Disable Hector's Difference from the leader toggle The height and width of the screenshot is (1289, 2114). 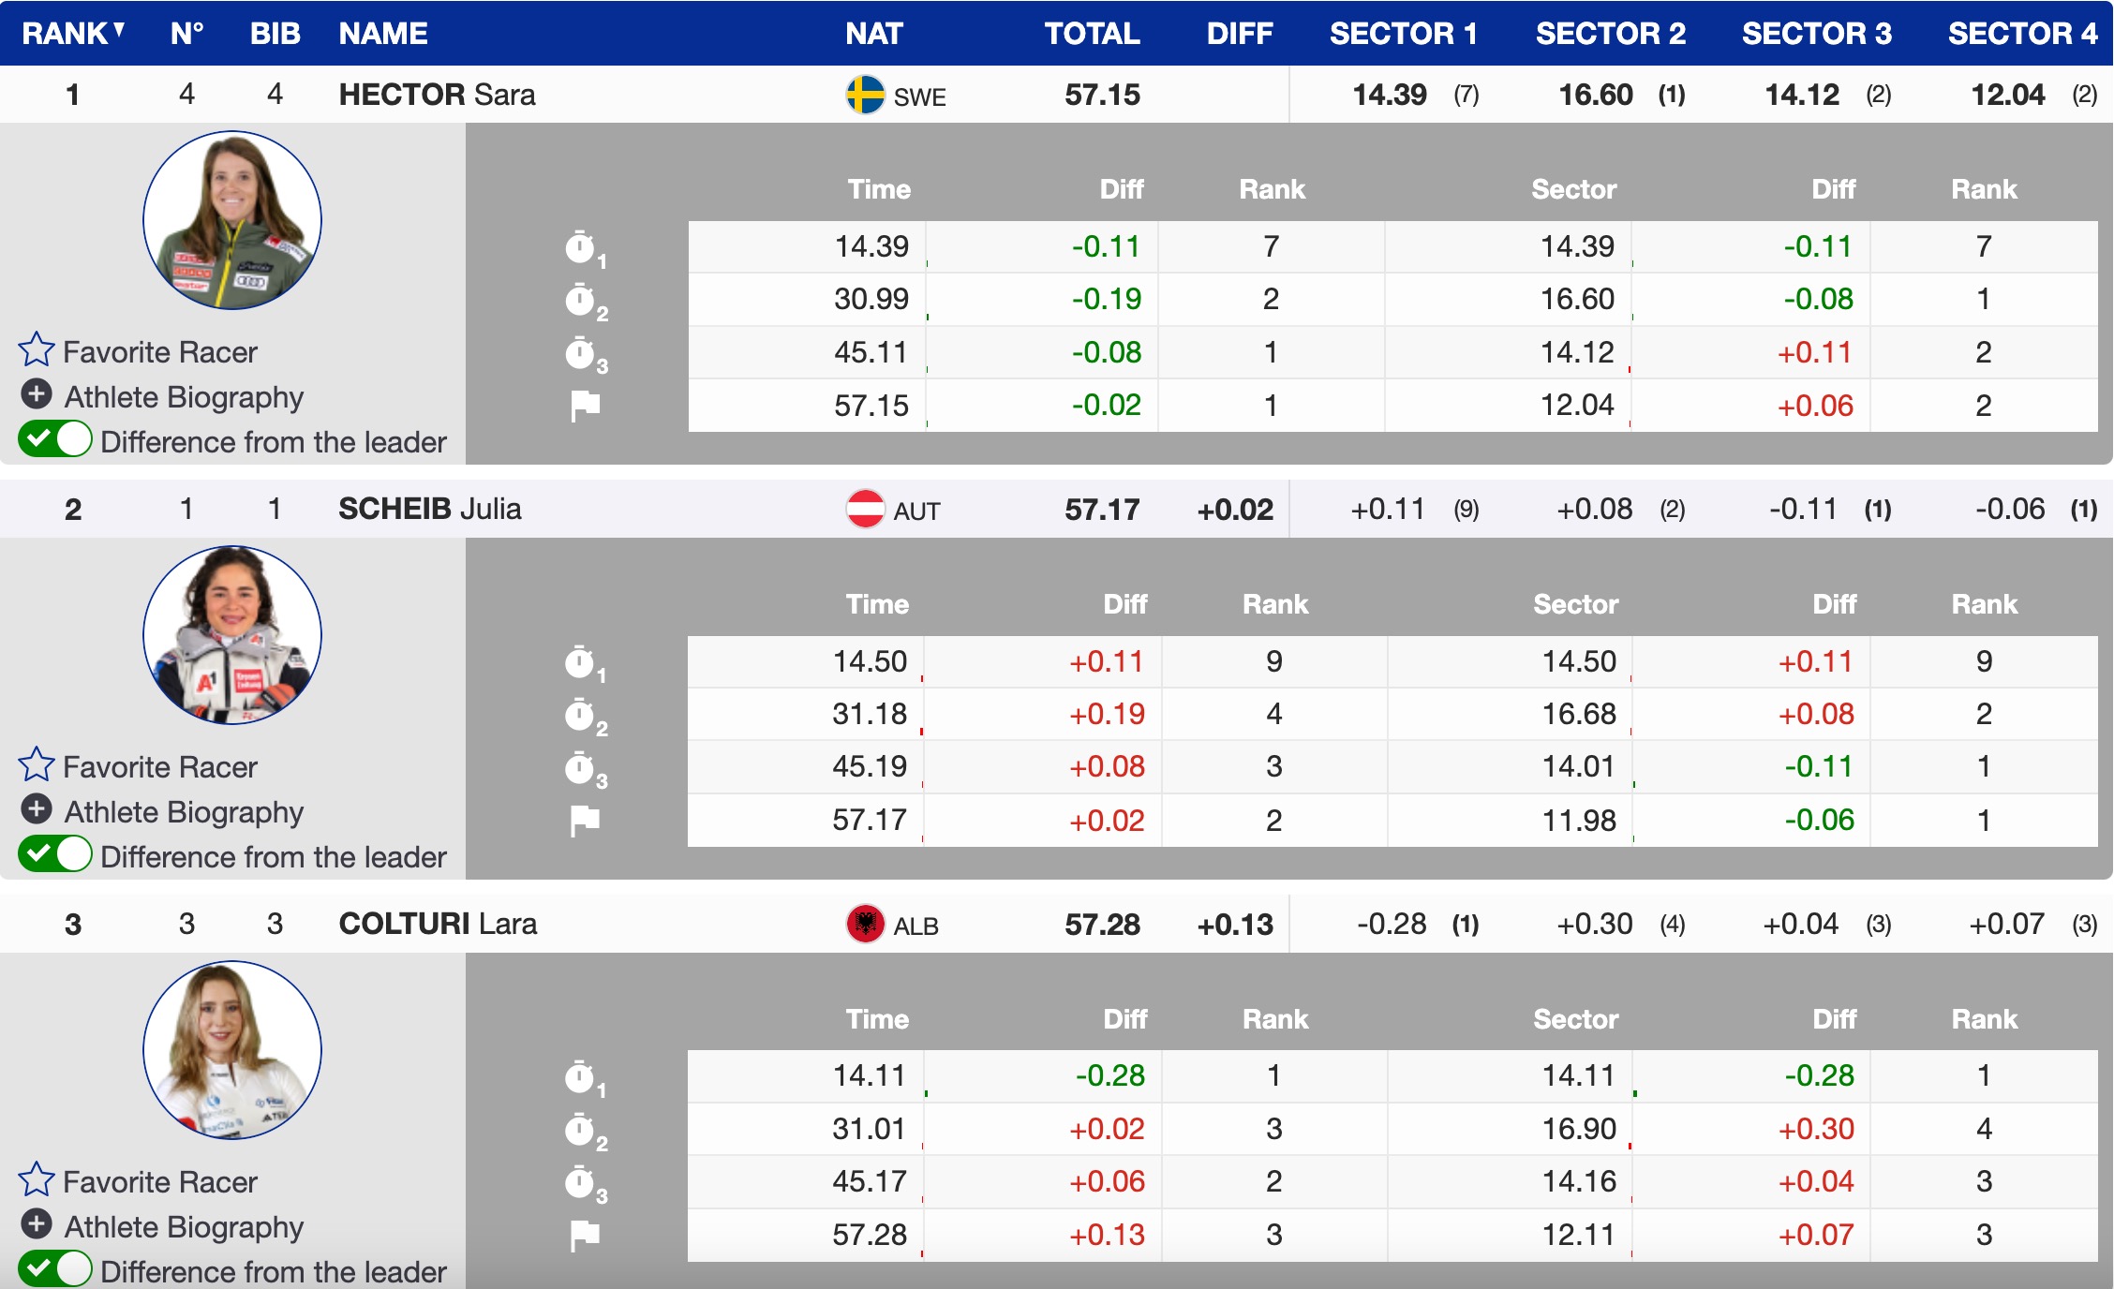point(55,439)
